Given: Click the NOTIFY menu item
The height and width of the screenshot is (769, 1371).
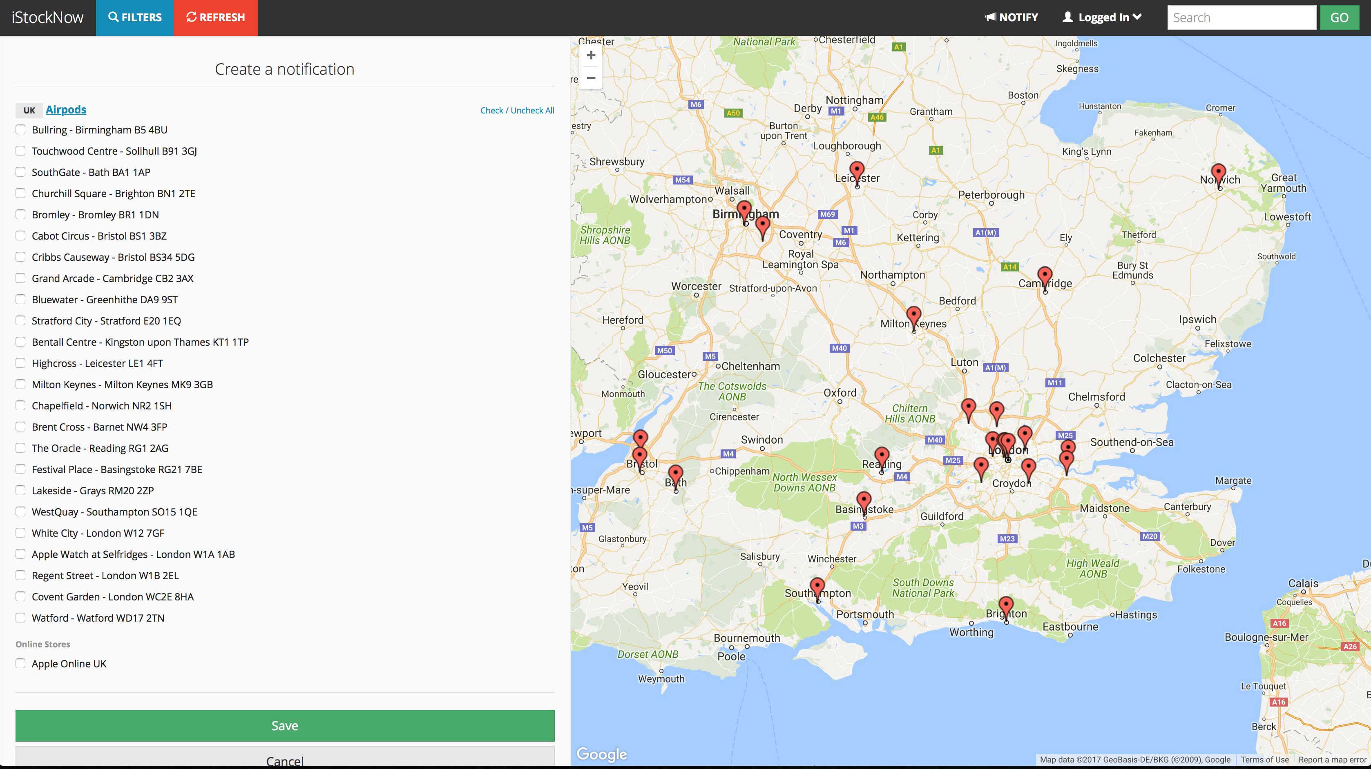Looking at the screenshot, I should pyautogui.click(x=1011, y=18).
